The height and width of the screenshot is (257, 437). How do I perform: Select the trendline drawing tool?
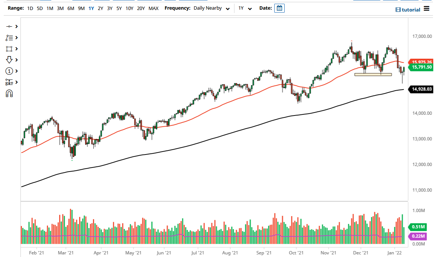coord(10,26)
